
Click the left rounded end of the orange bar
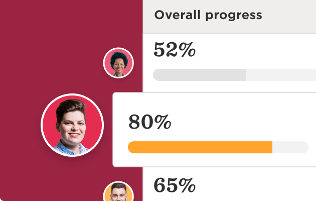click(131, 147)
